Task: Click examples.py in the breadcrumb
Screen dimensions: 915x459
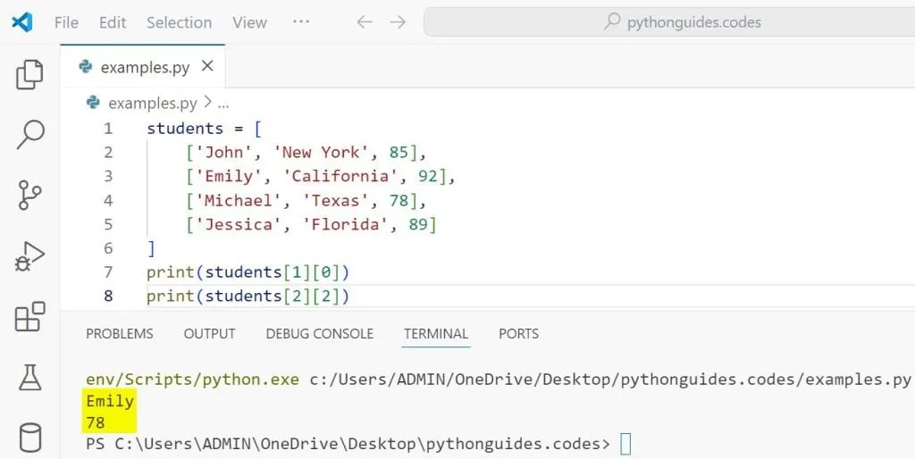Action: (x=152, y=103)
